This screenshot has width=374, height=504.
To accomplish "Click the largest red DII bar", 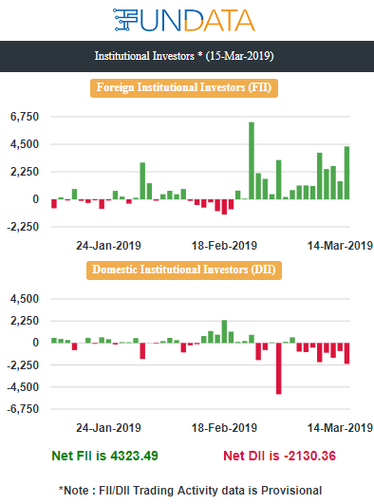I will 279,368.
